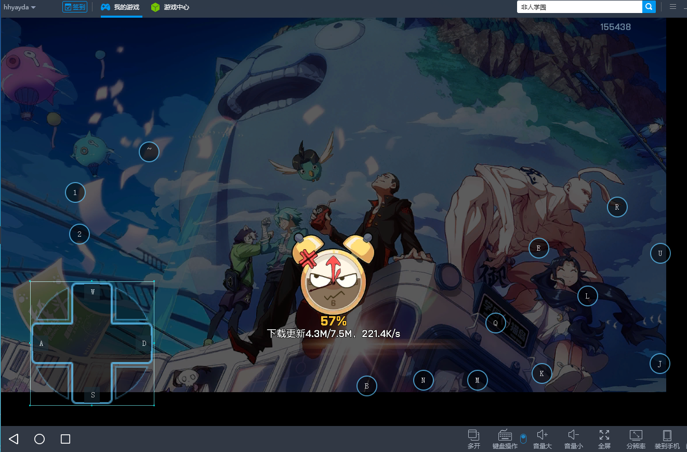Select the 2 key mapping circle
This screenshot has width=687, height=452.
point(80,234)
